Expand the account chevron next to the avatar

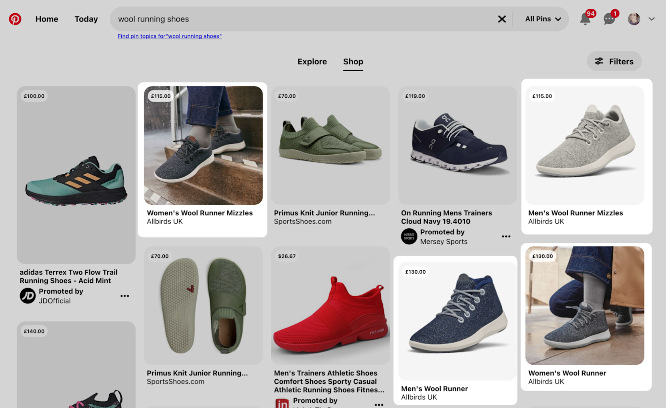coord(651,19)
